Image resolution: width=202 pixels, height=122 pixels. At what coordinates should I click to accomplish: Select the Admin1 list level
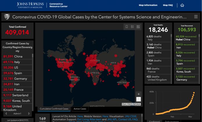point(17,114)
